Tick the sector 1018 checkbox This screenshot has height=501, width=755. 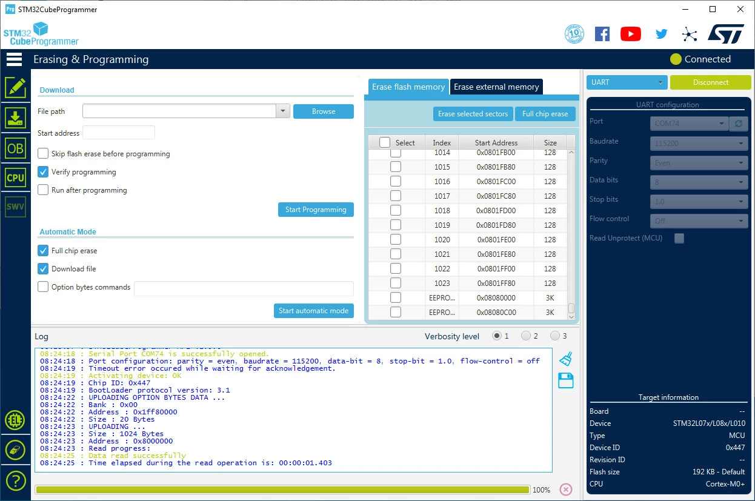(396, 210)
